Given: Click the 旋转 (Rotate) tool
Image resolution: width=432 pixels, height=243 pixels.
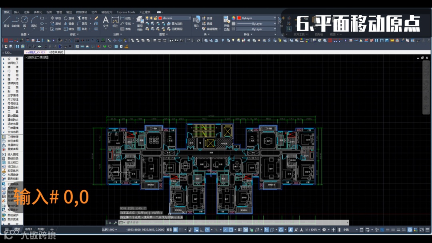Looking at the screenshot, I should 69,18.
